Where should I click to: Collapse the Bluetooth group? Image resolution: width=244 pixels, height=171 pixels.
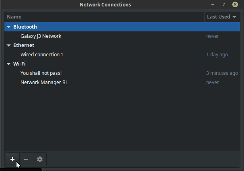9,27
